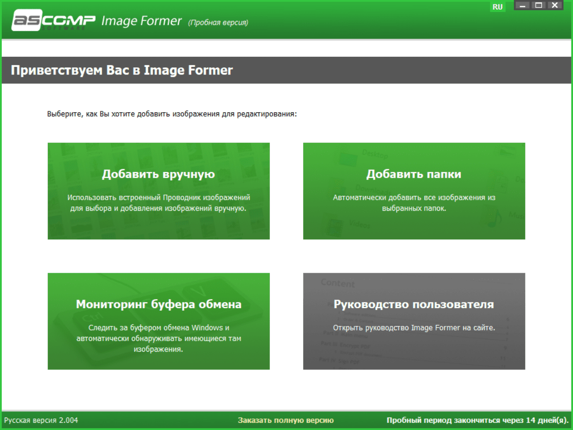Click '(Пробная версия)' title label
Screen dimensions: 573x430
click(218, 22)
